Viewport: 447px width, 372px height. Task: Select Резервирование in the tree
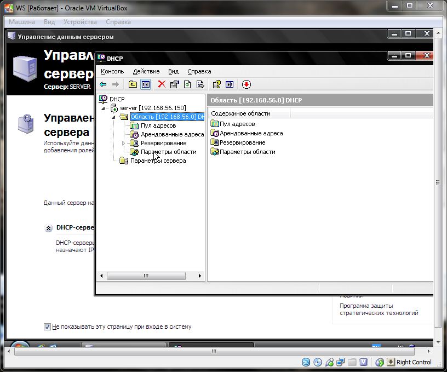pyautogui.click(x=163, y=143)
